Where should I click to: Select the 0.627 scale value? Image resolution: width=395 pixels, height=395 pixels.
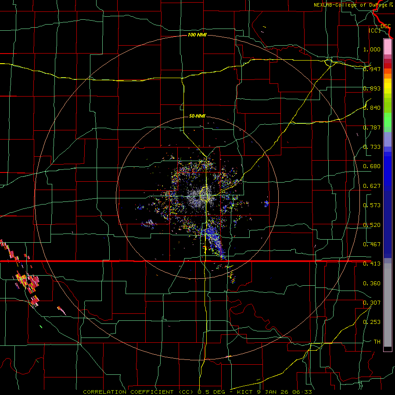[372, 186]
